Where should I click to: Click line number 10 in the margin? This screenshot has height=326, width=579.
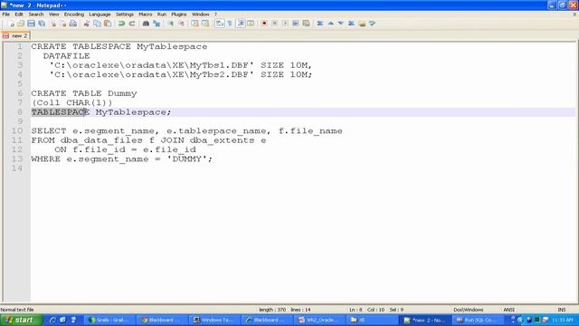17,130
